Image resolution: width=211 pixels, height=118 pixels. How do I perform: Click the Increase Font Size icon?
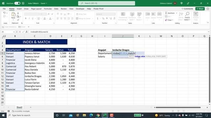[49, 14]
